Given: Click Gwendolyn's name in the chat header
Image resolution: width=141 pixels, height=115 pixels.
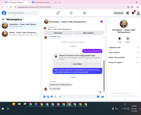Looking at the screenshot, I should (68, 22).
